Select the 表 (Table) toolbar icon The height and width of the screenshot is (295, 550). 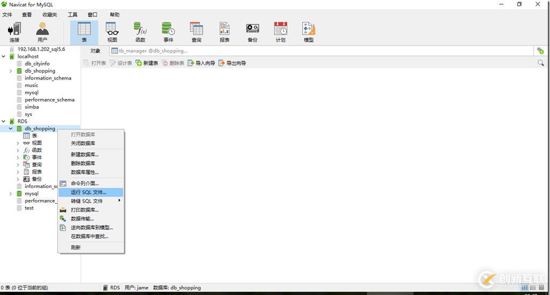pyautogui.click(x=84, y=32)
